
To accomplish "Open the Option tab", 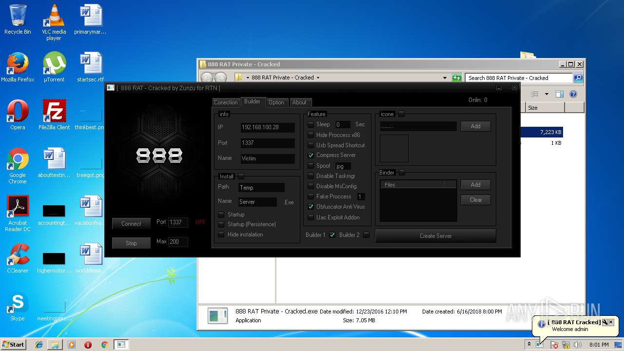I will 276,102.
